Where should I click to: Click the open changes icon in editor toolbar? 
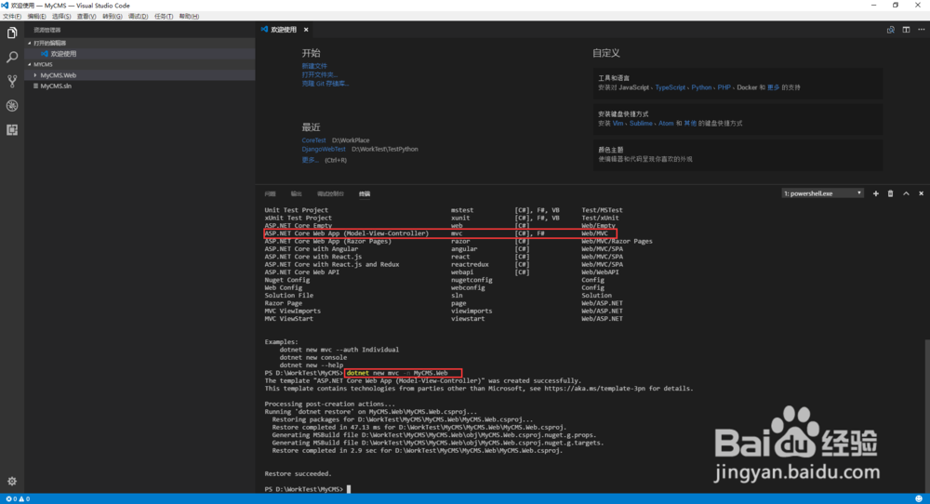890,30
